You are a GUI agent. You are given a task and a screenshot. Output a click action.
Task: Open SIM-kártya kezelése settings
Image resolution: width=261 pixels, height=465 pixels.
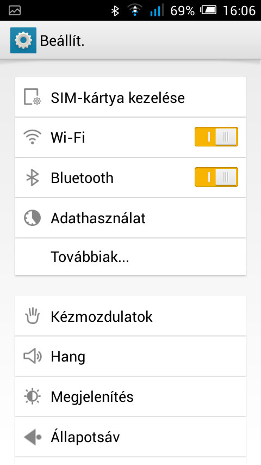pos(130,97)
